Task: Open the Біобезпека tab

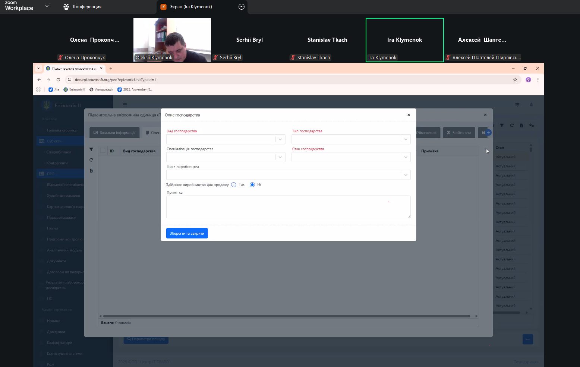Action: [x=459, y=133]
